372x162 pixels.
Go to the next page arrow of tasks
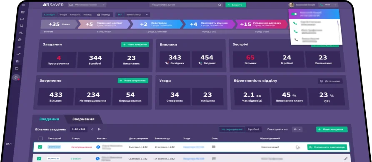pos(99,129)
